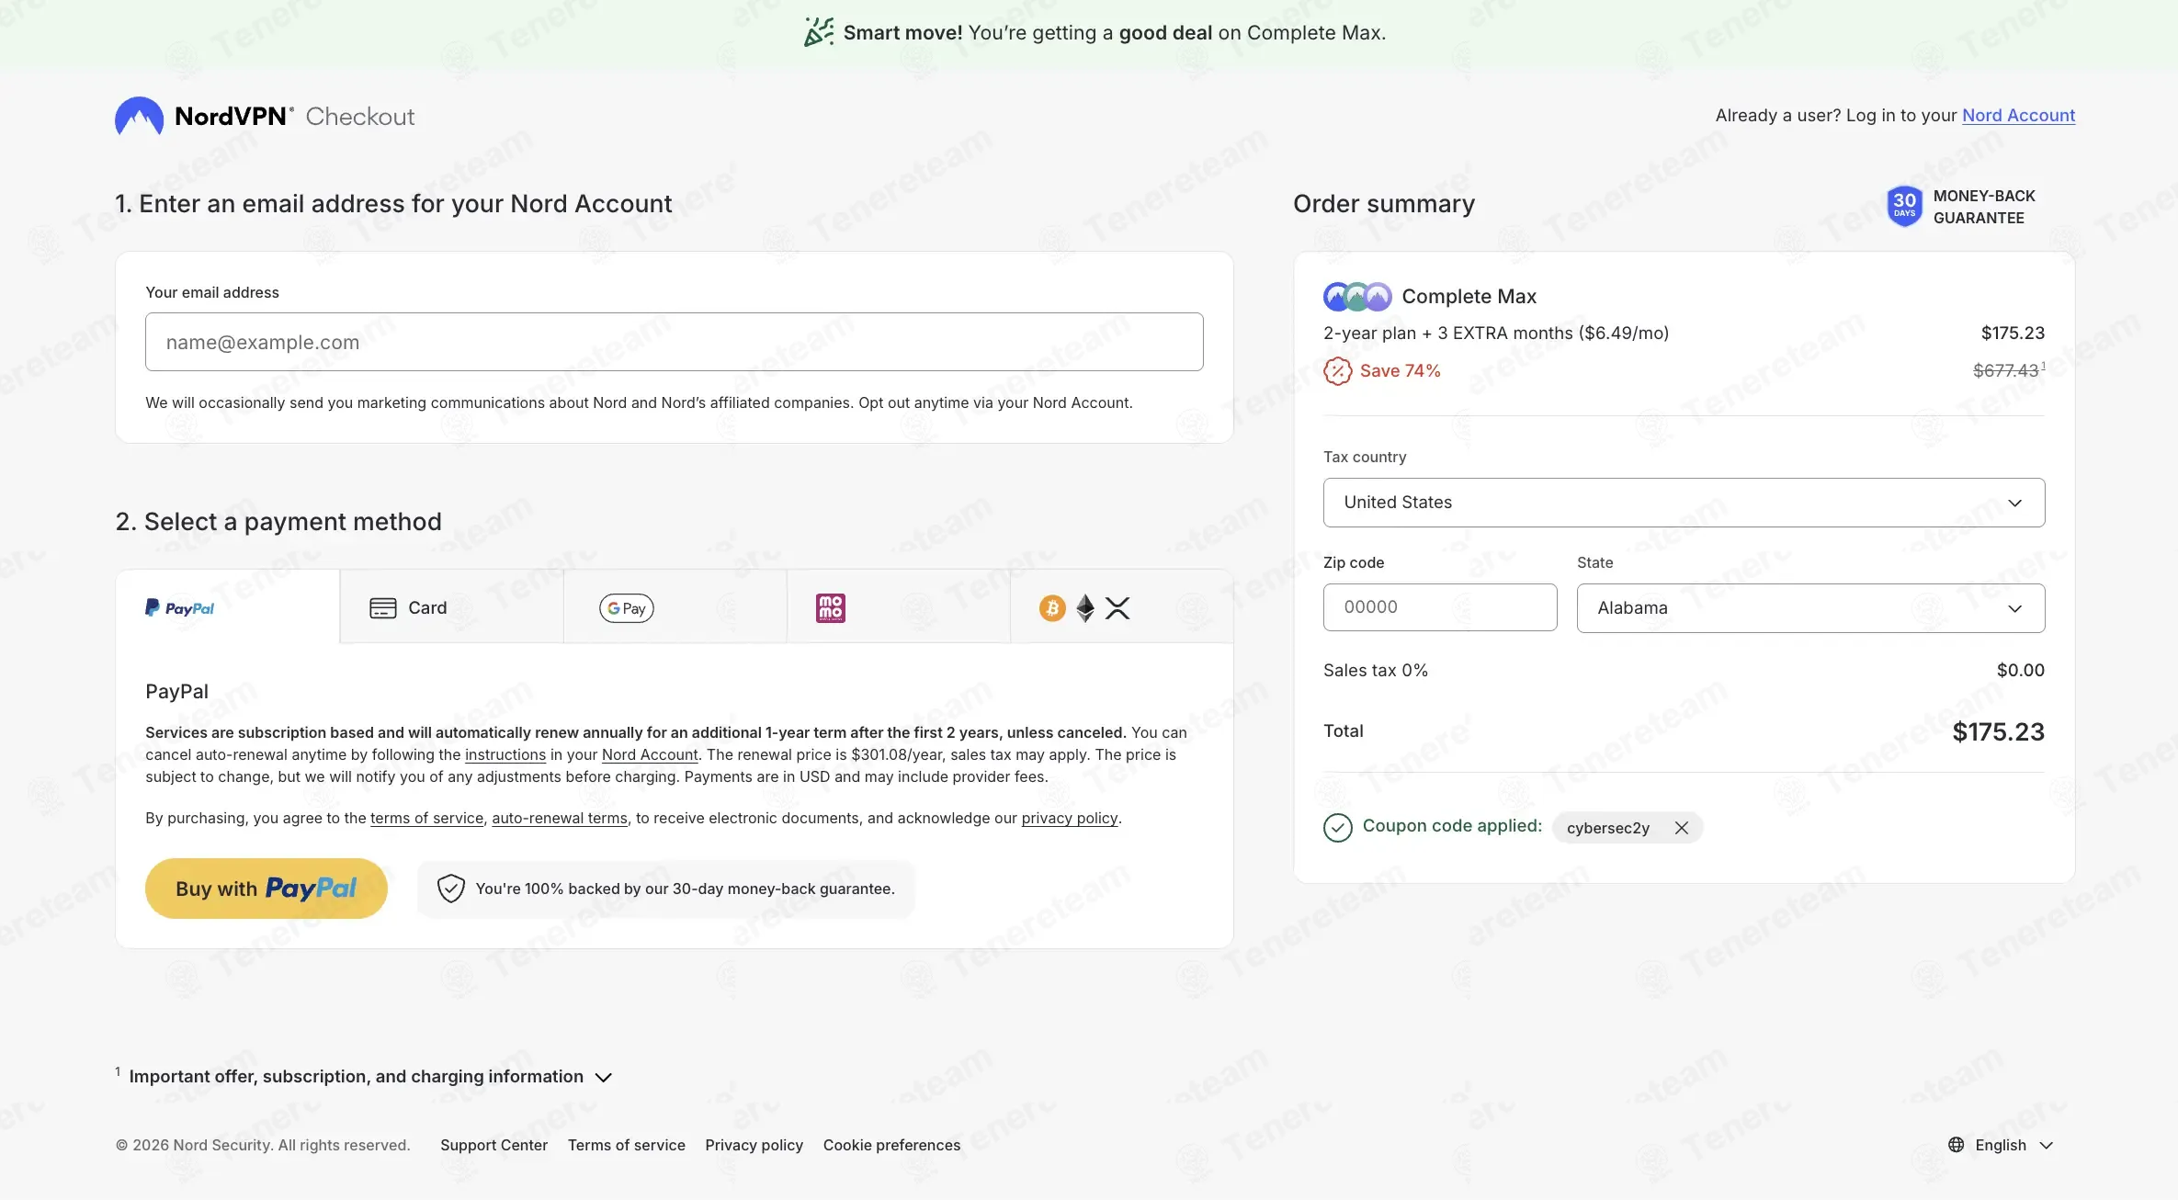Click the crossed-out $677.43 price
Screen dimensions: 2178x1200
[x=2006, y=371]
